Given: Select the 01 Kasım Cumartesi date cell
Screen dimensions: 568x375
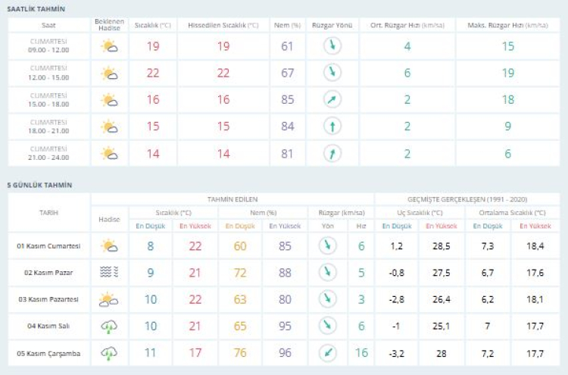Looking at the screenshot, I should click(x=48, y=245).
